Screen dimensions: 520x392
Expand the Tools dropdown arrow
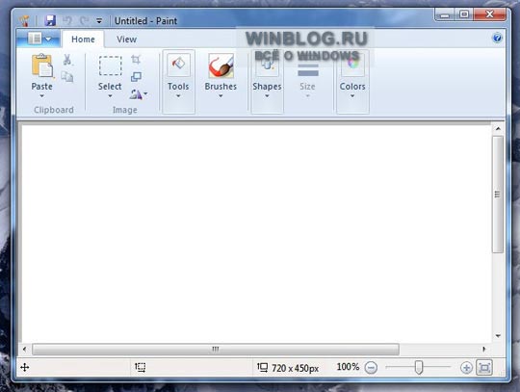click(x=178, y=96)
